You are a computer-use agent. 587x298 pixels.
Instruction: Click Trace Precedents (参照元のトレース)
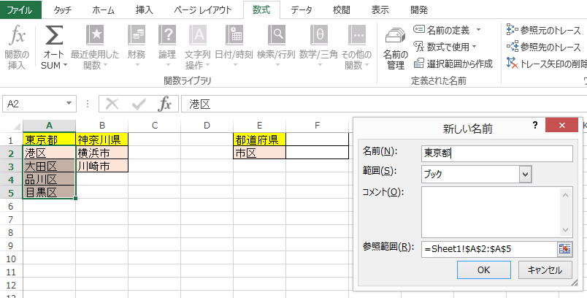coord(542,29)
